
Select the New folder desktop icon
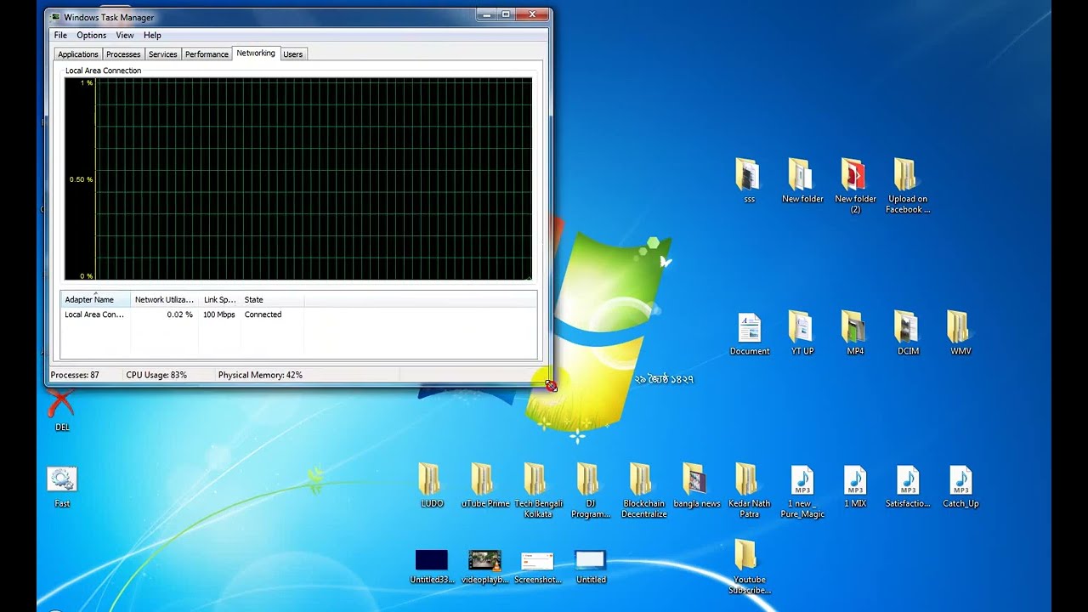pyautogui.click(x=802, y=179)
